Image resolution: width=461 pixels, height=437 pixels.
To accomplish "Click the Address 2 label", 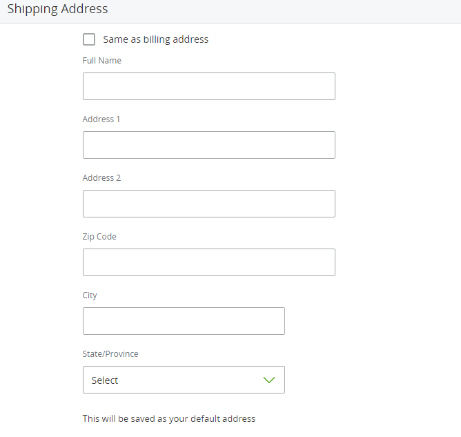I will tap(101, 178).
